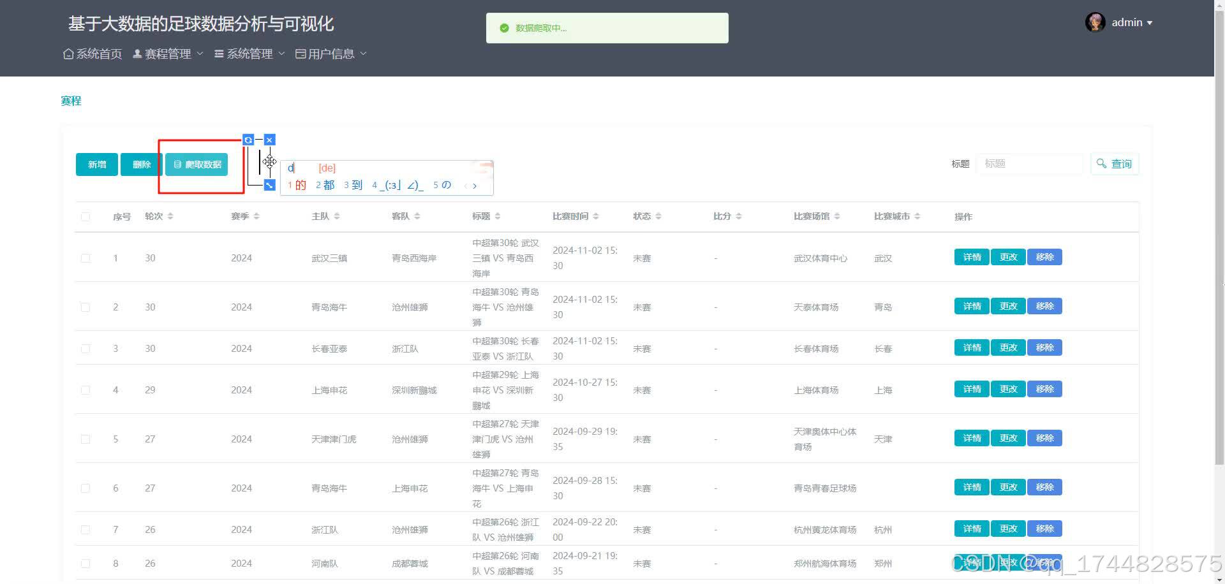
Task: Open 详情 for row 1 武汉三镇
Action: pos(972,258)
